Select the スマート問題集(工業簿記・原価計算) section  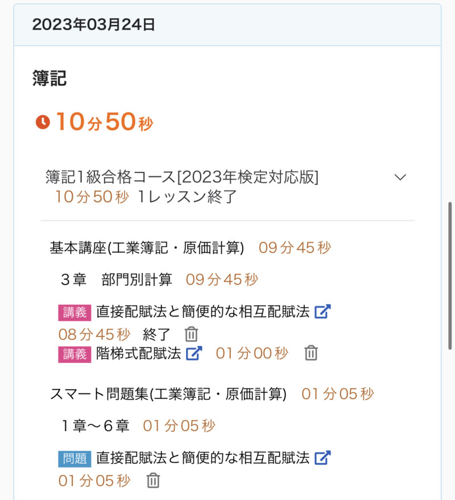pos(168,394)
